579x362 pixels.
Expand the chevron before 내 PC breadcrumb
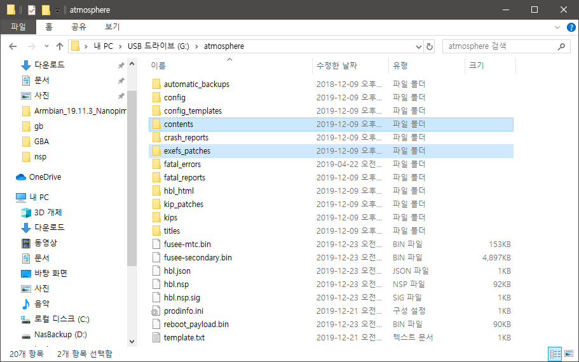coord(86,46)
